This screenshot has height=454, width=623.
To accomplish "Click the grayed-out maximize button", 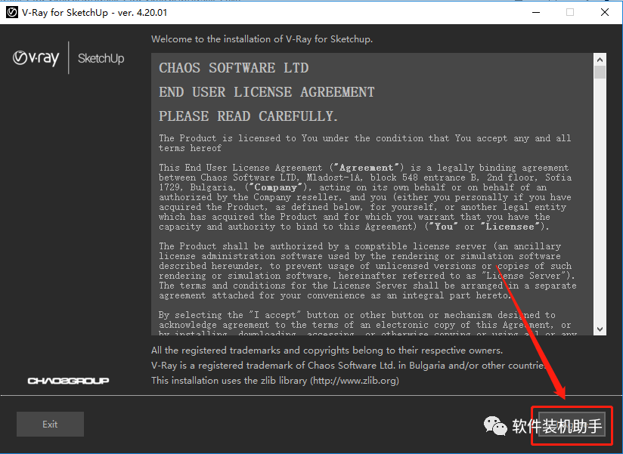I will [570, 12].
